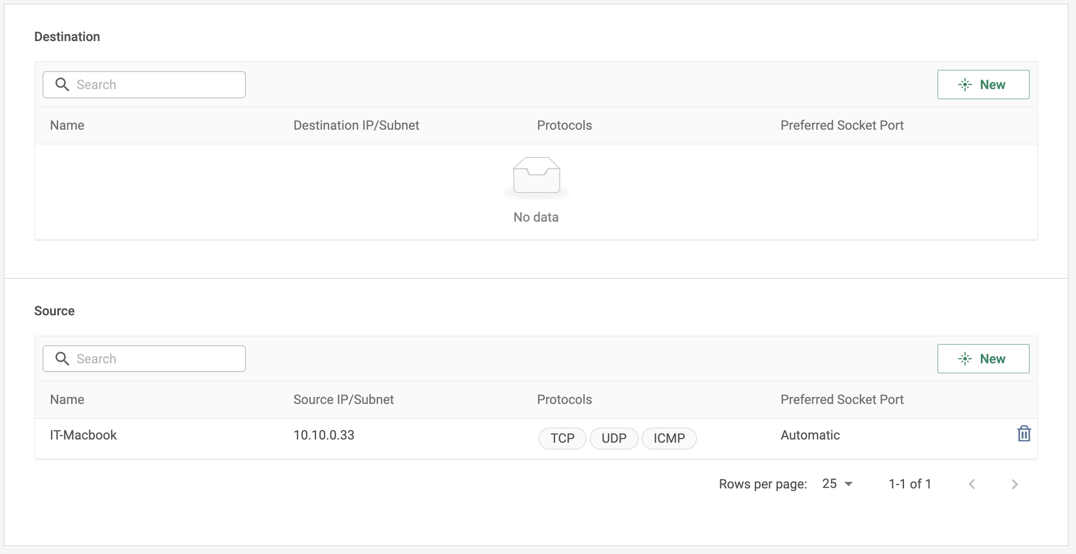Delete the IT-Macbook source entry
Viewport: 1076px width, 554px height.
1024,434
